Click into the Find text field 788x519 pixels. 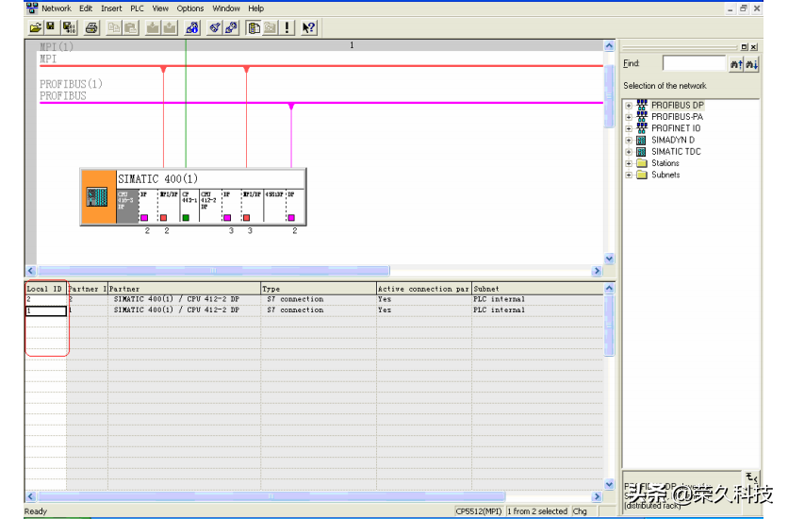pyautogui.click(x=693, y=63)
